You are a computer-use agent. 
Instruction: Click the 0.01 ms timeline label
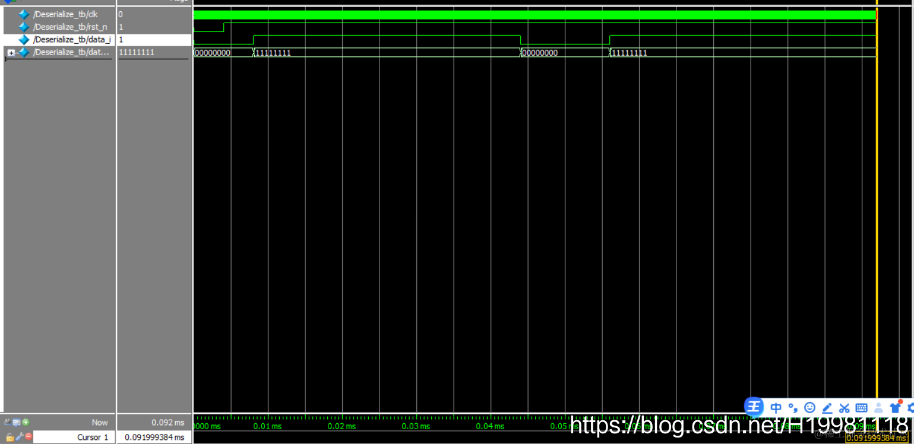click(268, 426)
